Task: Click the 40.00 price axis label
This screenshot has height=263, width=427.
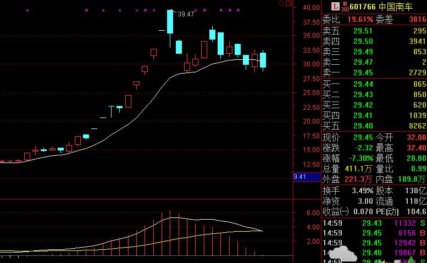Action: click(311, 8)
